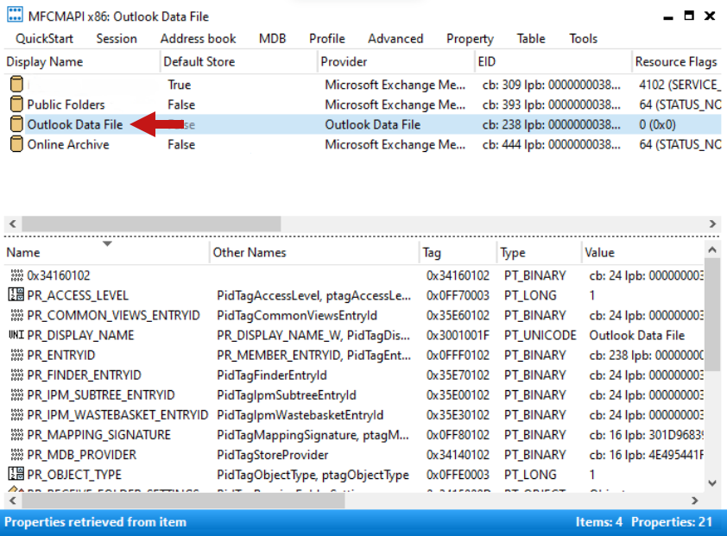Click the binary icon for PR_FINDER_ENTRYID

point(16,375)
